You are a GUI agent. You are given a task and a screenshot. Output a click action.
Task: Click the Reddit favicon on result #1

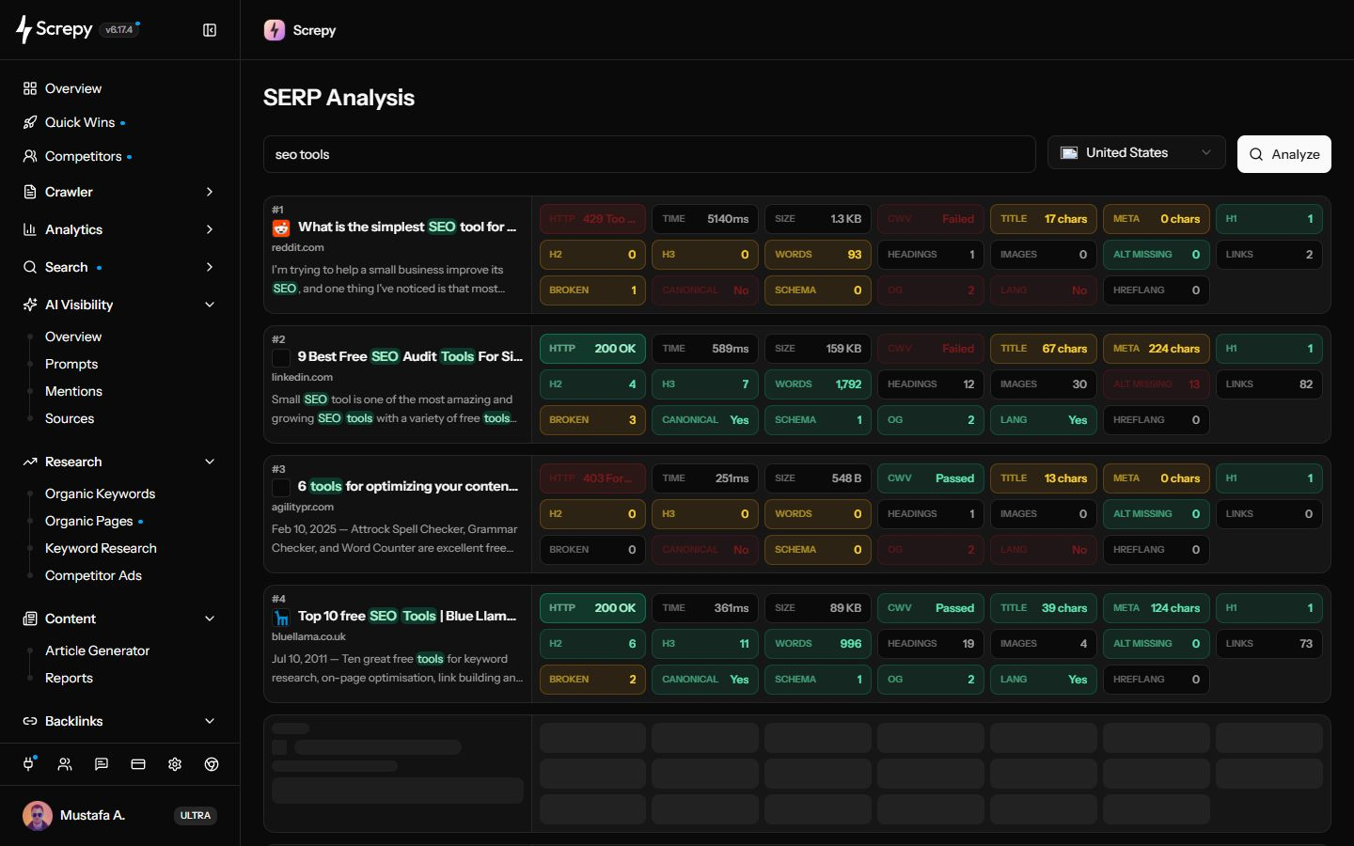pos(281,227)
